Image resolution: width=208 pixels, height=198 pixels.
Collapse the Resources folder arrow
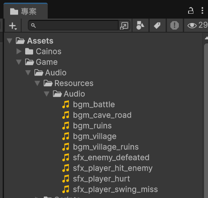(38, 83)
